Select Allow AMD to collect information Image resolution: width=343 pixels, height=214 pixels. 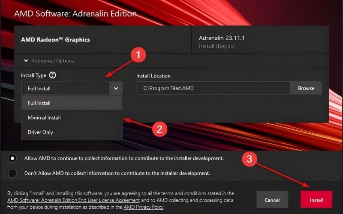pos(12,158)
